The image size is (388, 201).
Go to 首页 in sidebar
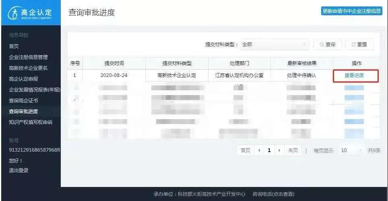point(14,46)
